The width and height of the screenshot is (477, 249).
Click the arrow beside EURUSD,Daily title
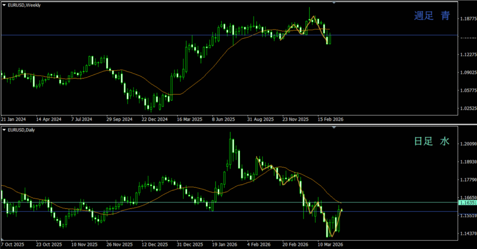click(x=4, y=130)
